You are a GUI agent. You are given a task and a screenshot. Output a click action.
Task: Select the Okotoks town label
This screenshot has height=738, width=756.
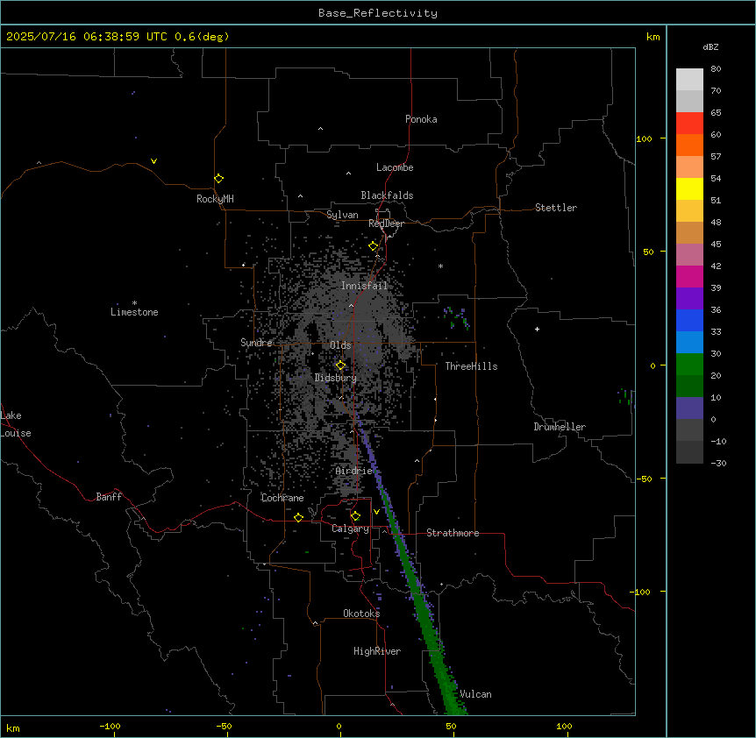pos(361,614)
